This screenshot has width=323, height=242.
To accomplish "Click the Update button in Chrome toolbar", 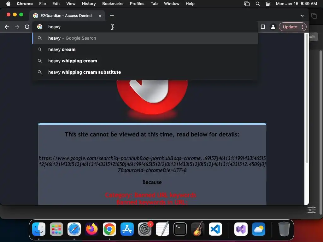I will [290, 27].
